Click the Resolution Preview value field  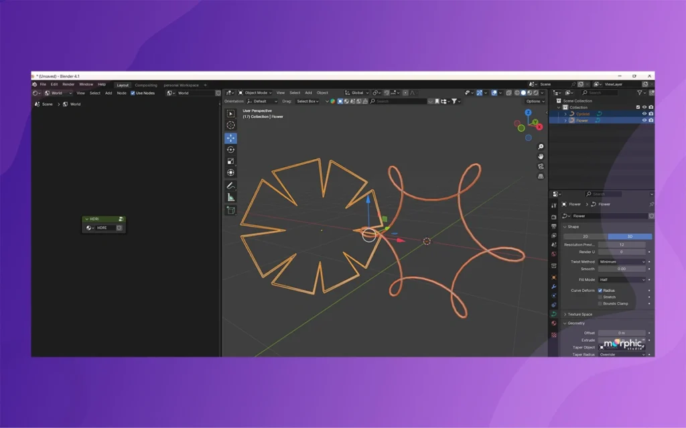[x=622, y=245]
